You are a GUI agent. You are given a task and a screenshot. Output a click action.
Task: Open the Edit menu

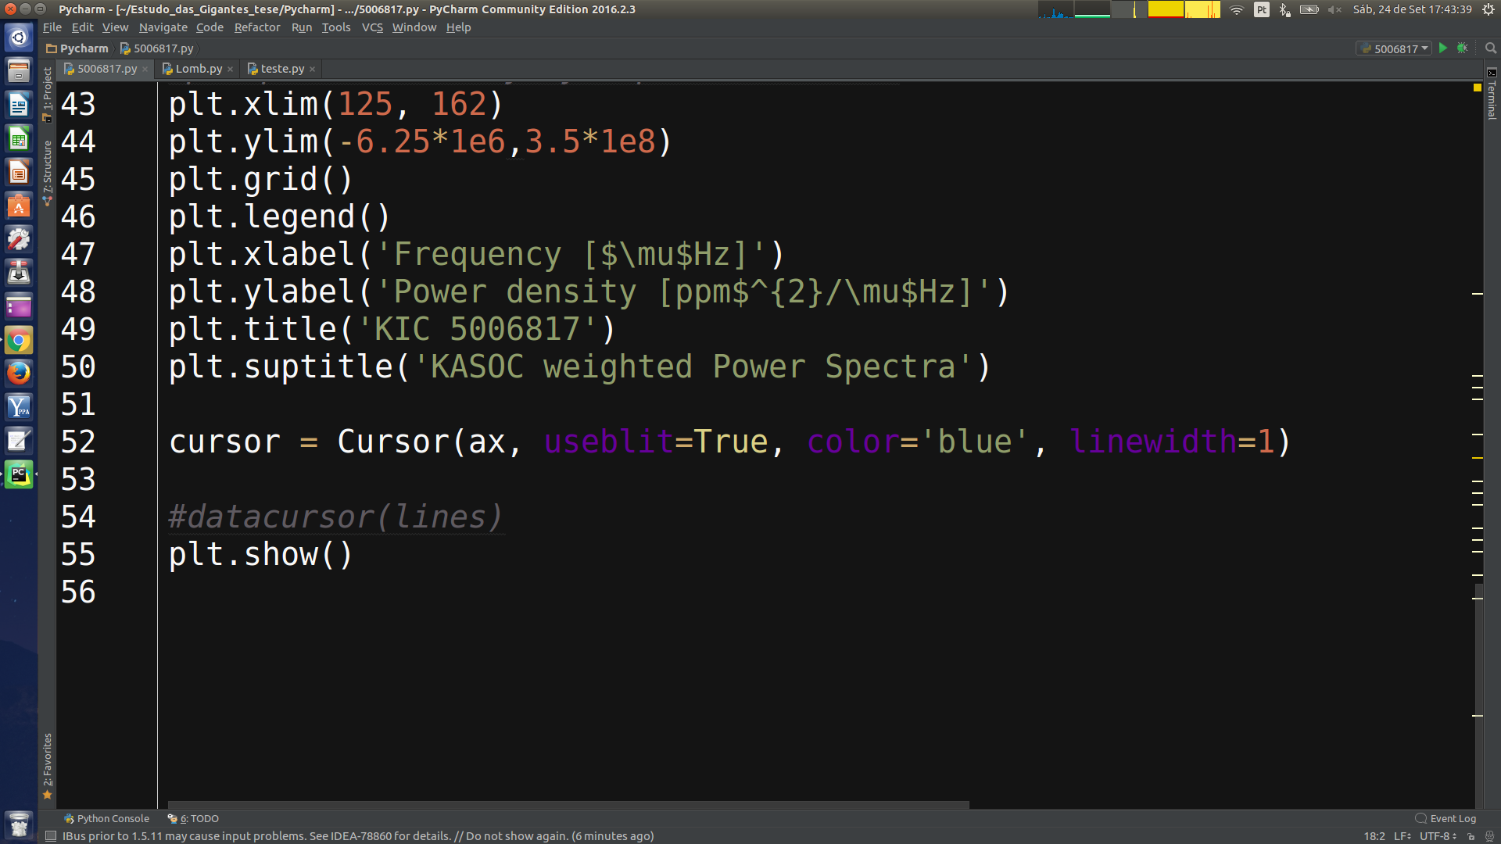click(x=82, y=27)
